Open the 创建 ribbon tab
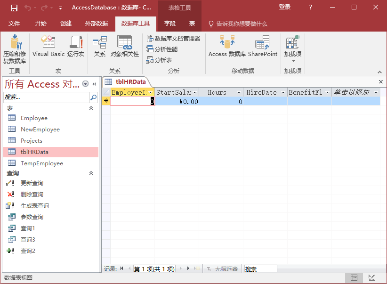This screenshot has height=284, width=387. click(66, 24)
